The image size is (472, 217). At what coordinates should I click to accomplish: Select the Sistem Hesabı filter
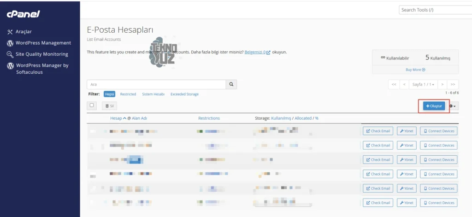click(153, 94)
